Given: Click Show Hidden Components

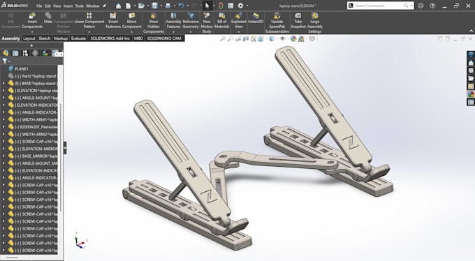Looking at the screenshot, I should 153,23.
